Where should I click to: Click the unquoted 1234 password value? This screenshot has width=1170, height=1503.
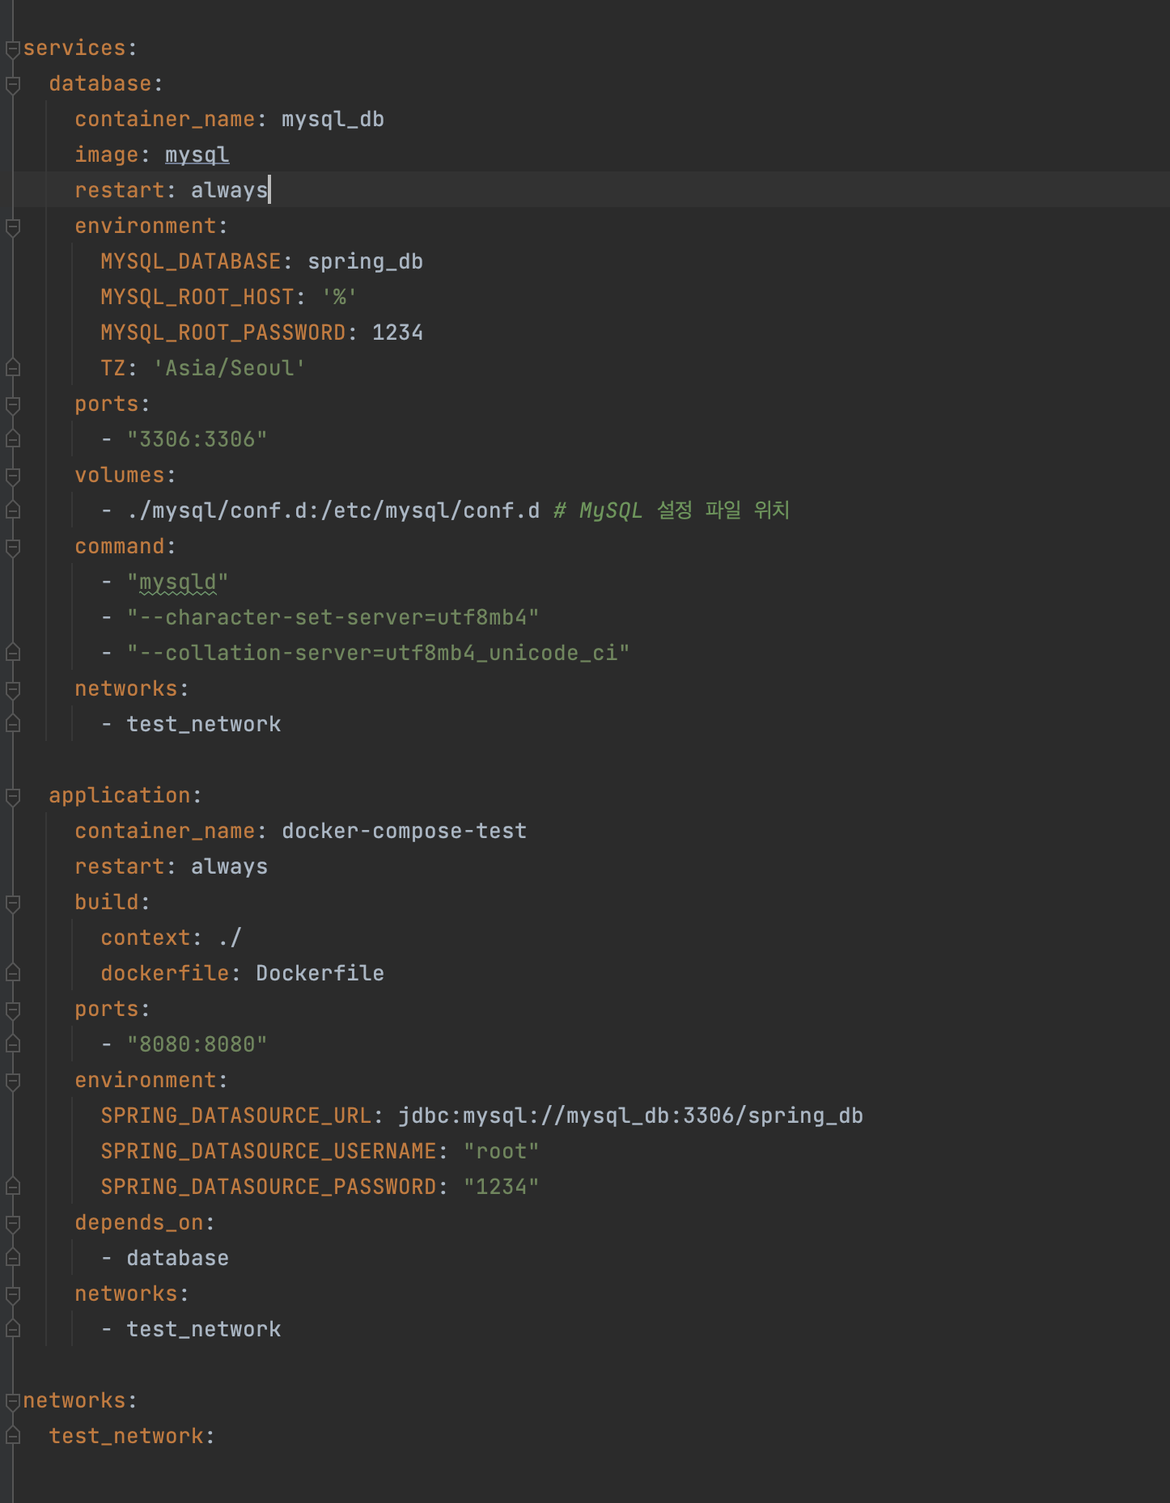[x=397, y=332]
